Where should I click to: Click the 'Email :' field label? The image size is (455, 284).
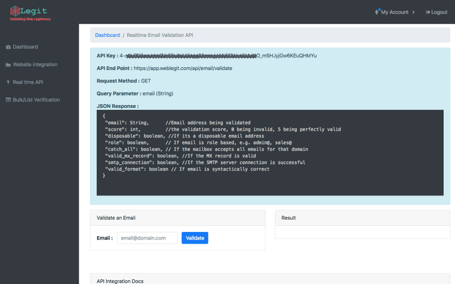(x=105, y=238)
